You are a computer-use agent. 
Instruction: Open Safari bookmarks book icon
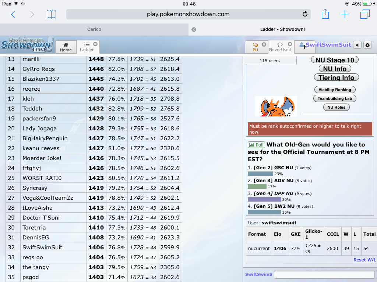click(51, 14)
